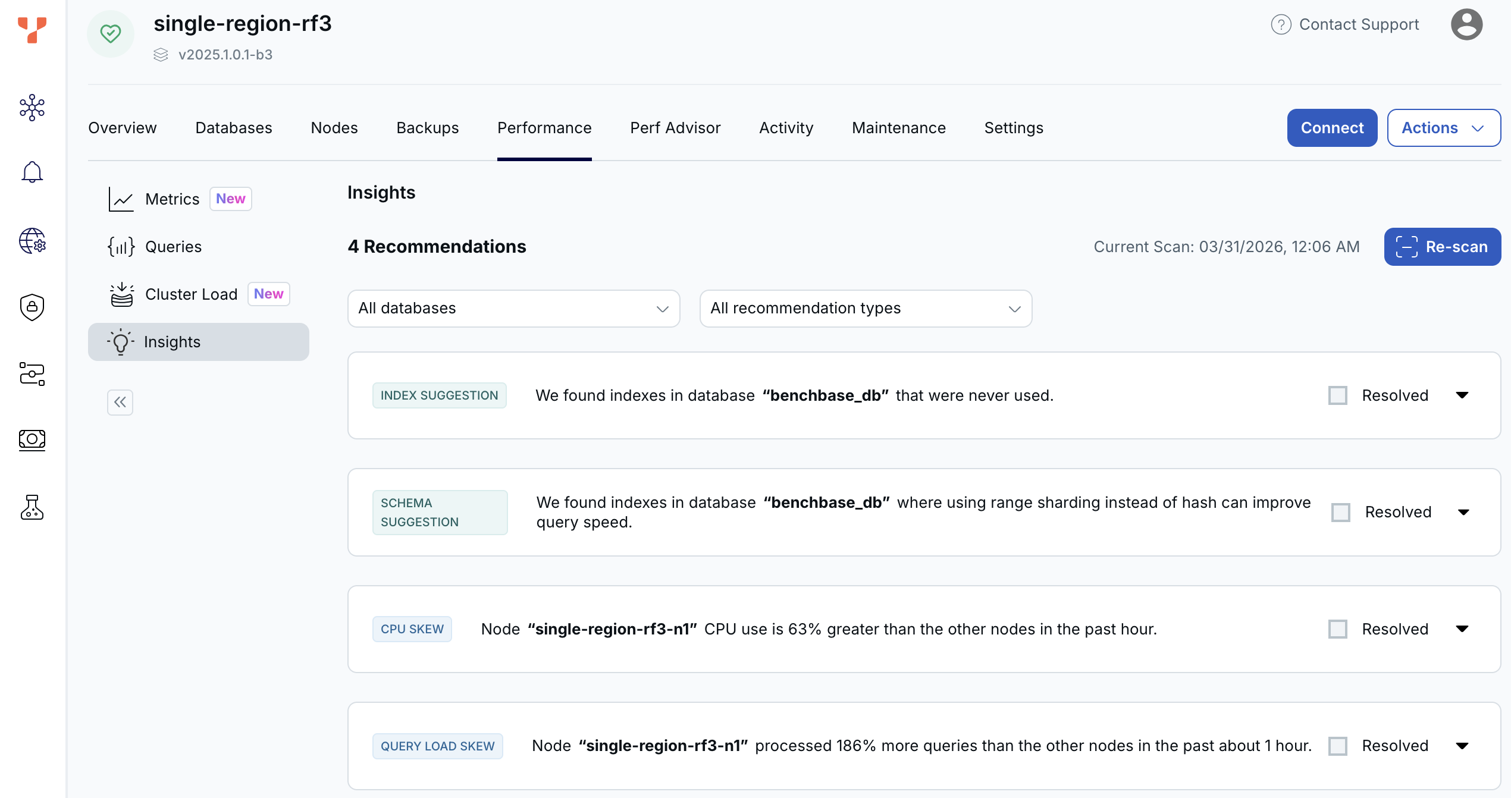
Task: Select Cluster Load in the performance sidebar
Action: 191,294
